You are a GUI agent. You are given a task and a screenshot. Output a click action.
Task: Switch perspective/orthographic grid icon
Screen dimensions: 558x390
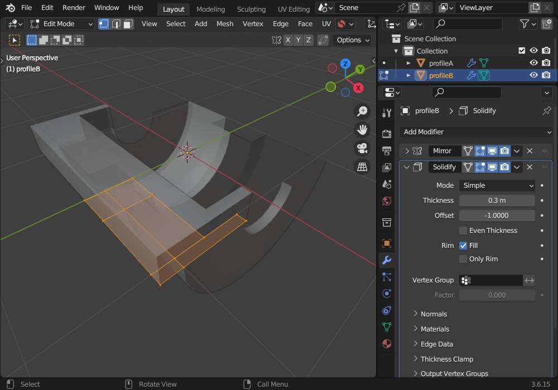pyautogui.click(x=362, y=167)
